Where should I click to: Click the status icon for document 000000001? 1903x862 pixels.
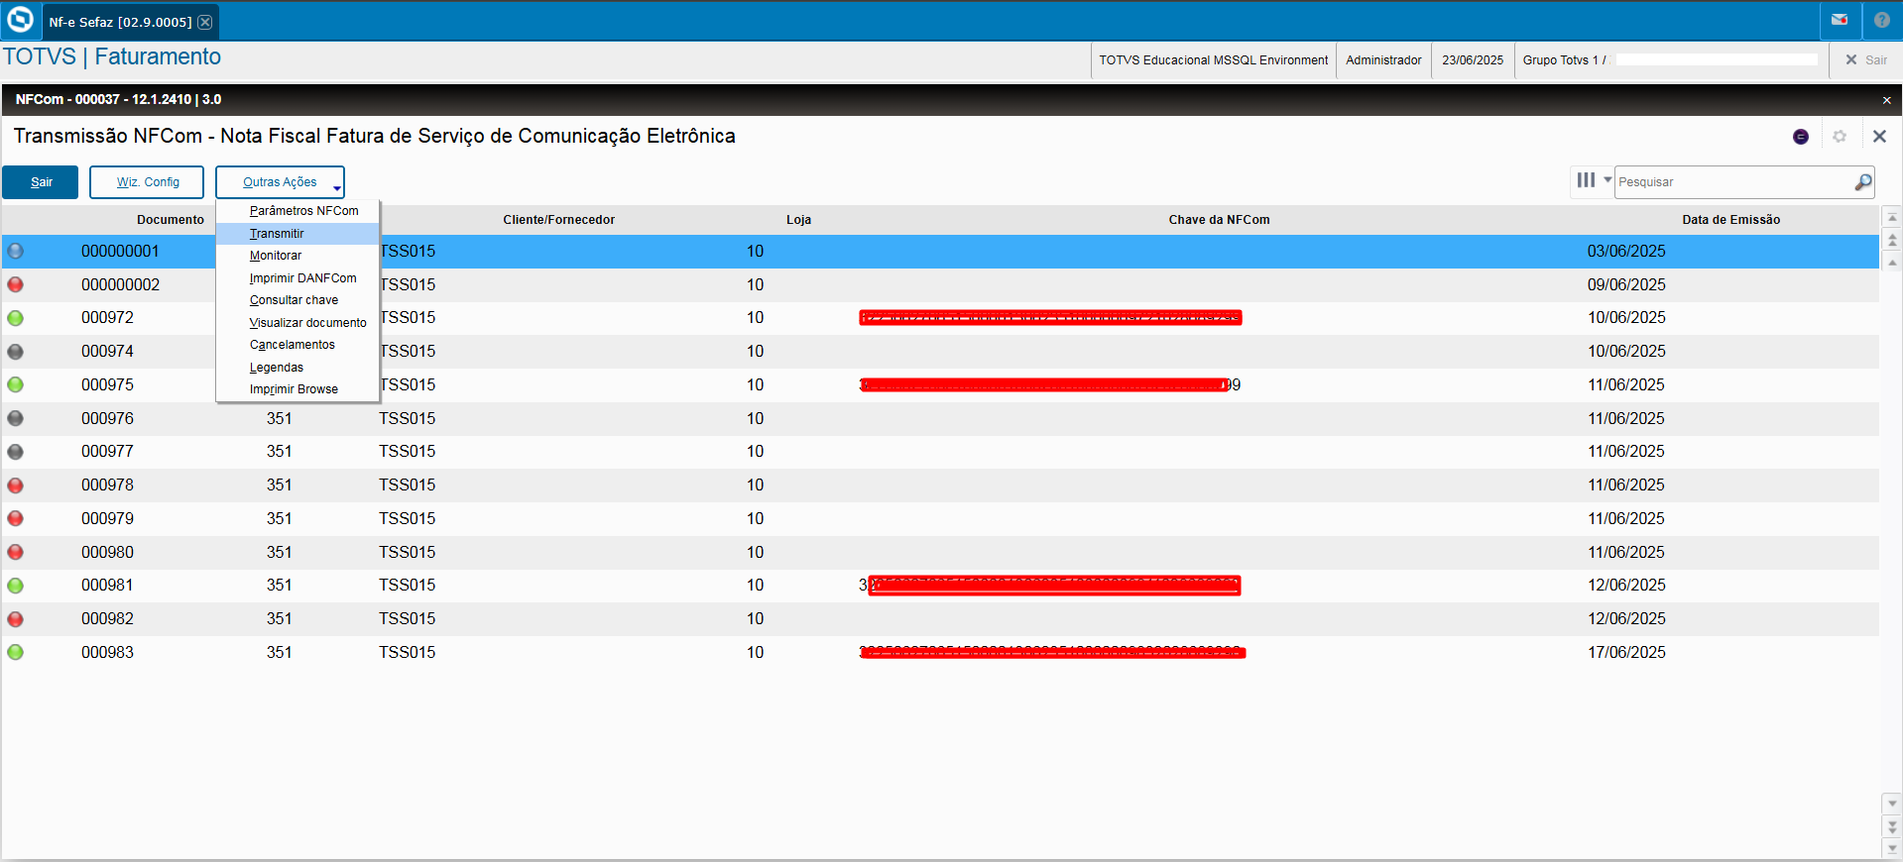click(16, 252)
